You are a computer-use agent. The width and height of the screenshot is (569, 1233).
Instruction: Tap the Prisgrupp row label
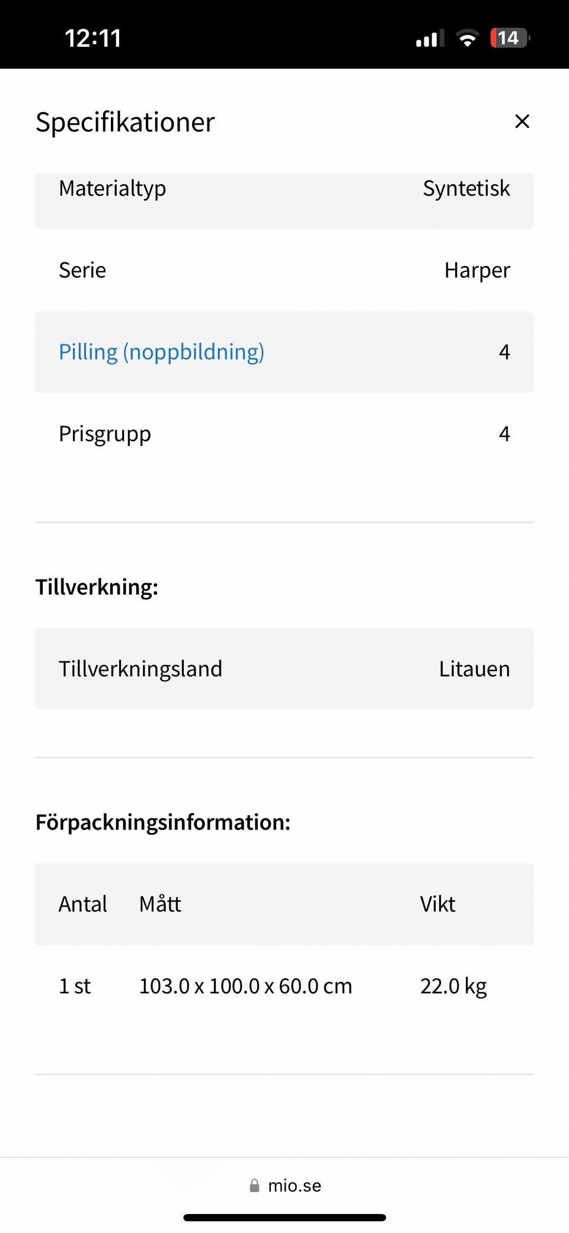(105, 434)
